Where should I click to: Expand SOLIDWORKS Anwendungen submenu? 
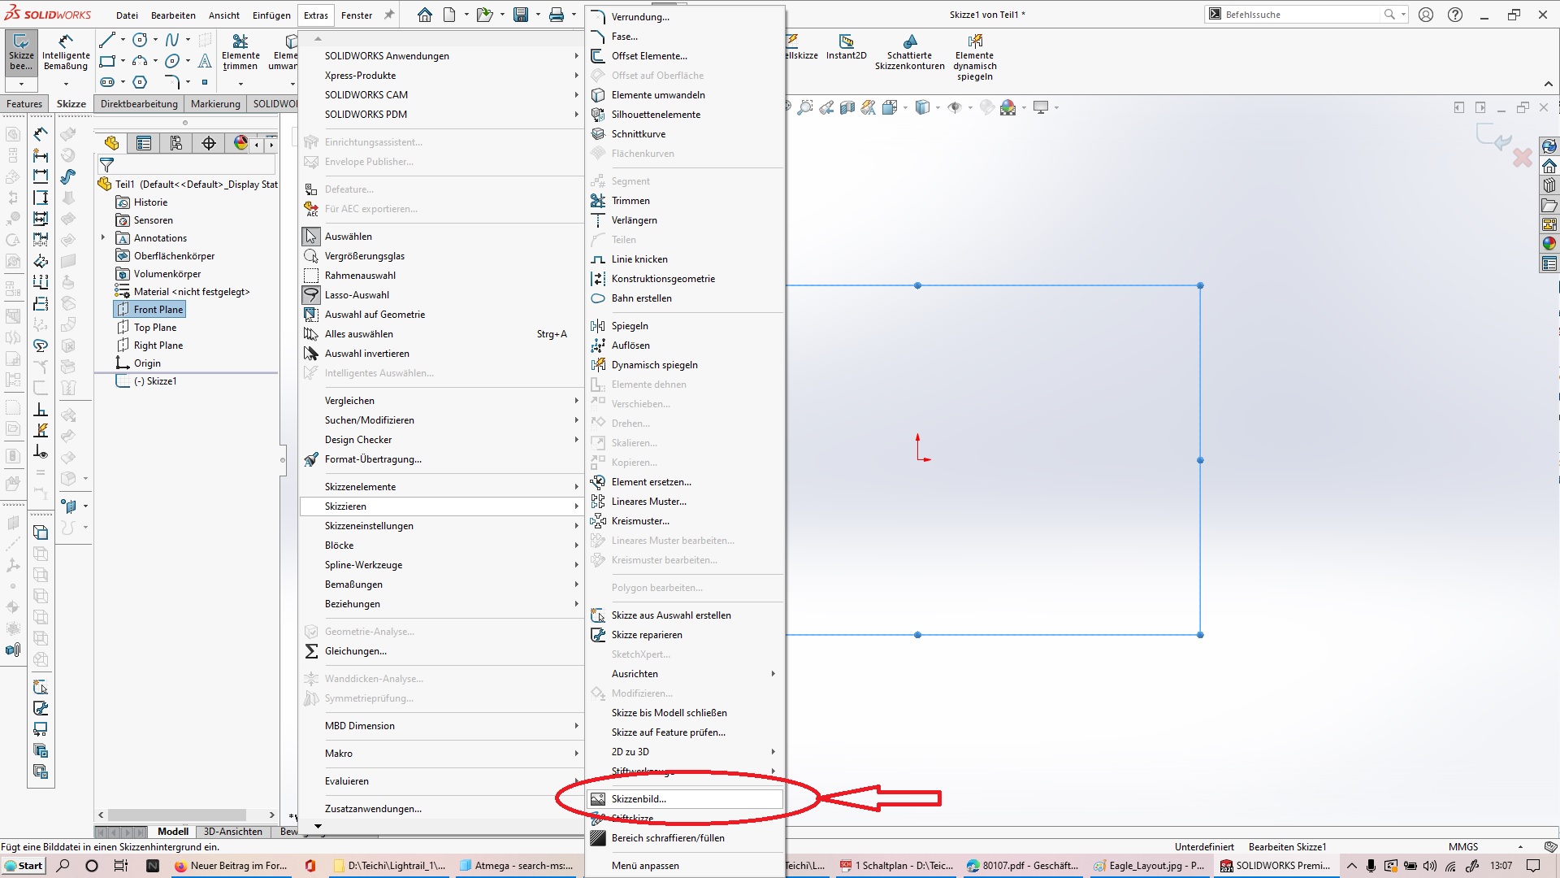click(x=441, y=56)
